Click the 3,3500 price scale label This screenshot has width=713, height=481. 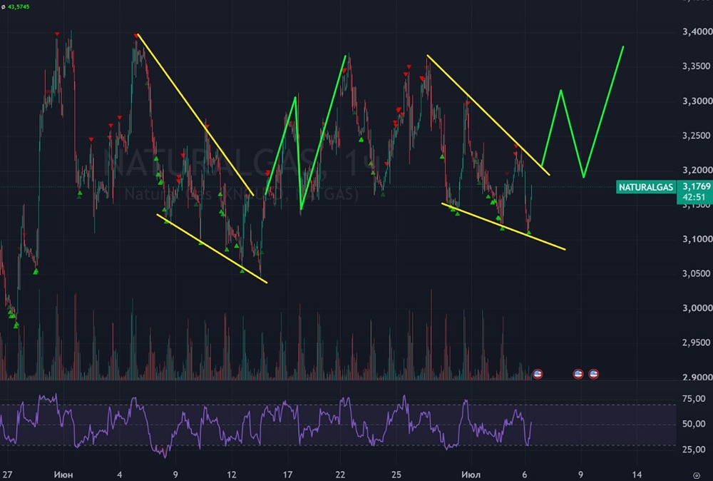pyautogui.click(x=696, y=66)
